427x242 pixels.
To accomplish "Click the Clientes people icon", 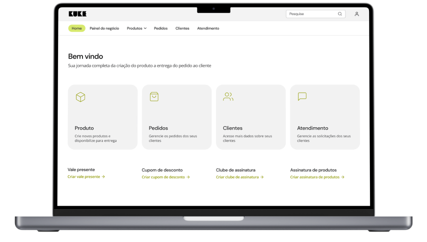I will click(x=228, y=97).
